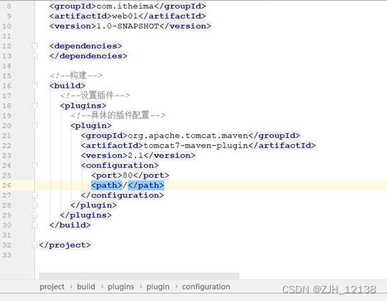Place cursor on com.itheima groupId value
Viewport: 387px width, 301px height.
(125, 6)
